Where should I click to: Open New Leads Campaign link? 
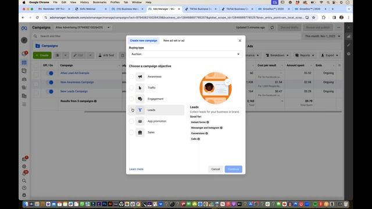[x=74, y=91]
